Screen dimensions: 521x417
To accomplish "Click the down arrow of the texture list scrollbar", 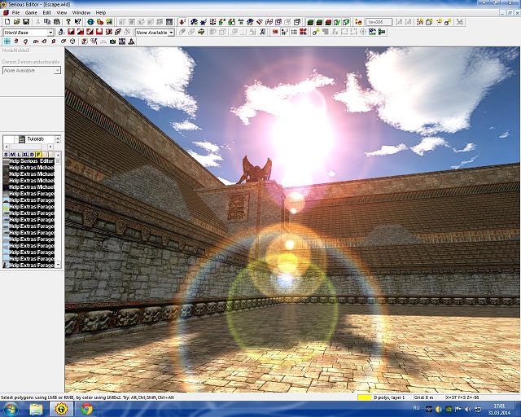I will (x=58, y=265).
